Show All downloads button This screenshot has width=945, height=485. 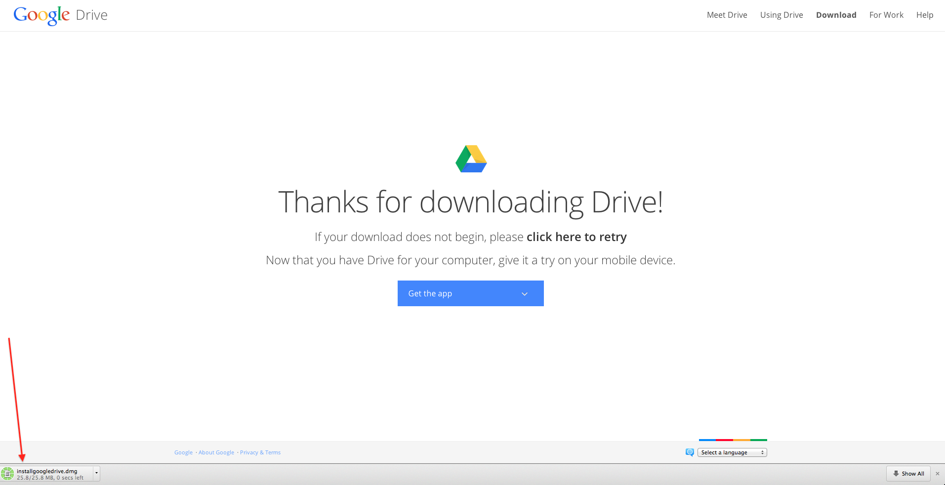908,474
